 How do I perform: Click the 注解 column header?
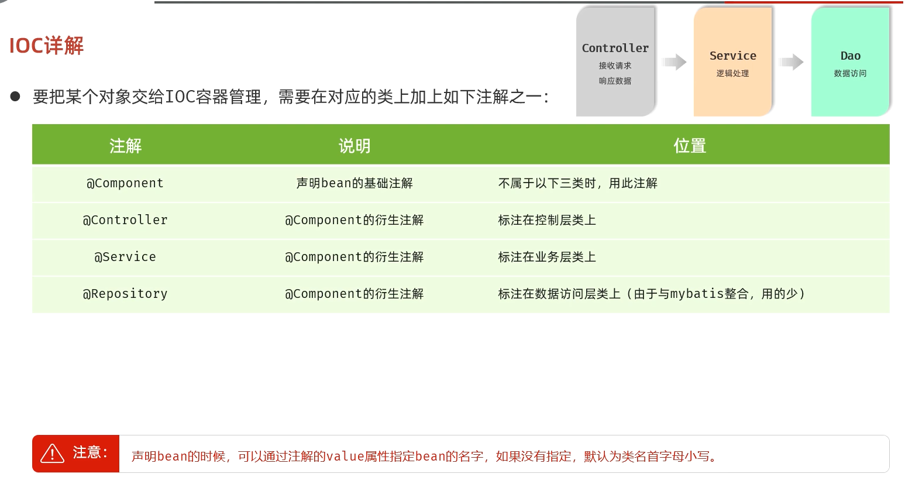click(x=125, y=145)
